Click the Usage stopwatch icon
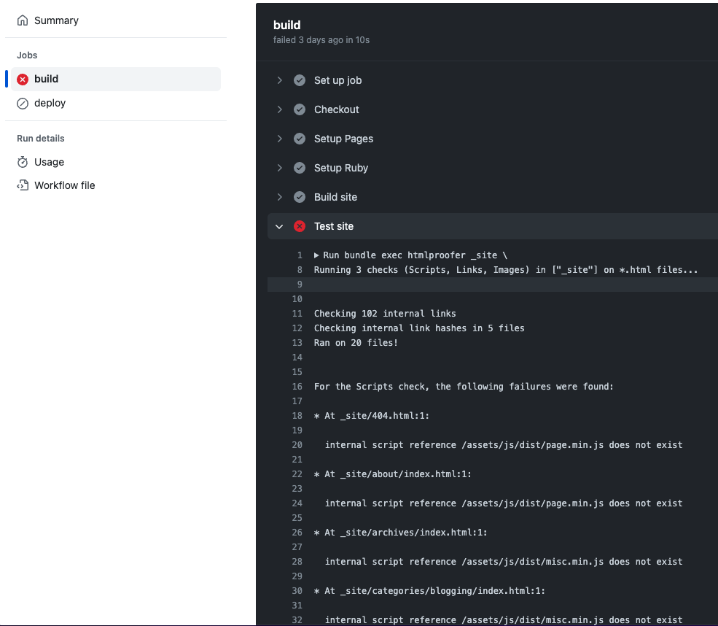 (23, 162)
